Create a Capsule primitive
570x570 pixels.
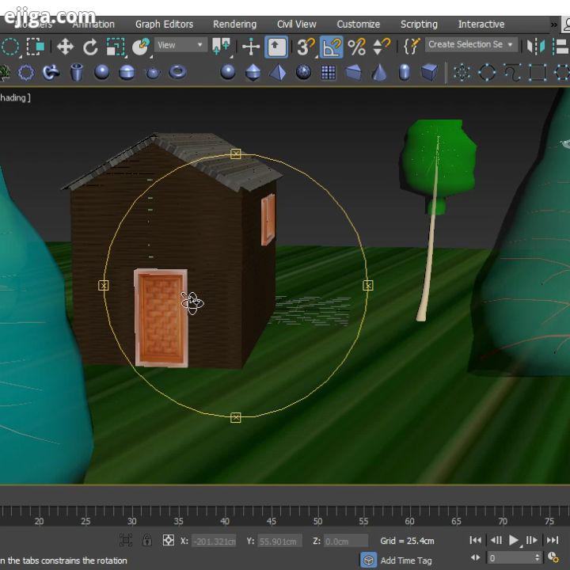[405, 72]
